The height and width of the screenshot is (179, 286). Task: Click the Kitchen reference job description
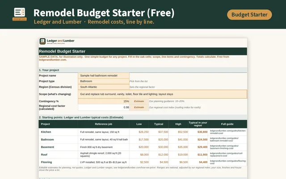click(100, 132)
